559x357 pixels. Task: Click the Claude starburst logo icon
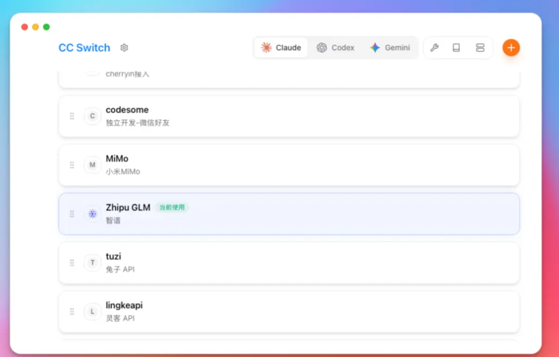(267, 48)
